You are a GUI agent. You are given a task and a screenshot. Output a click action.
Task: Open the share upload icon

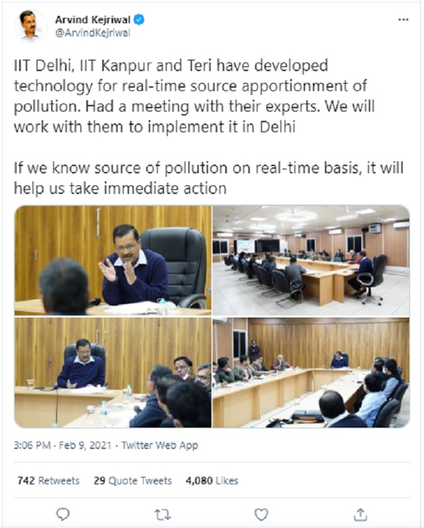360,514
